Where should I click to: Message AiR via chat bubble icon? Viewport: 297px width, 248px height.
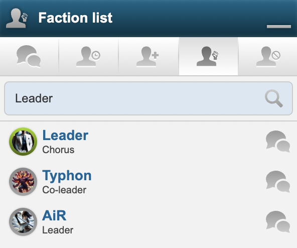coord(277,222)
